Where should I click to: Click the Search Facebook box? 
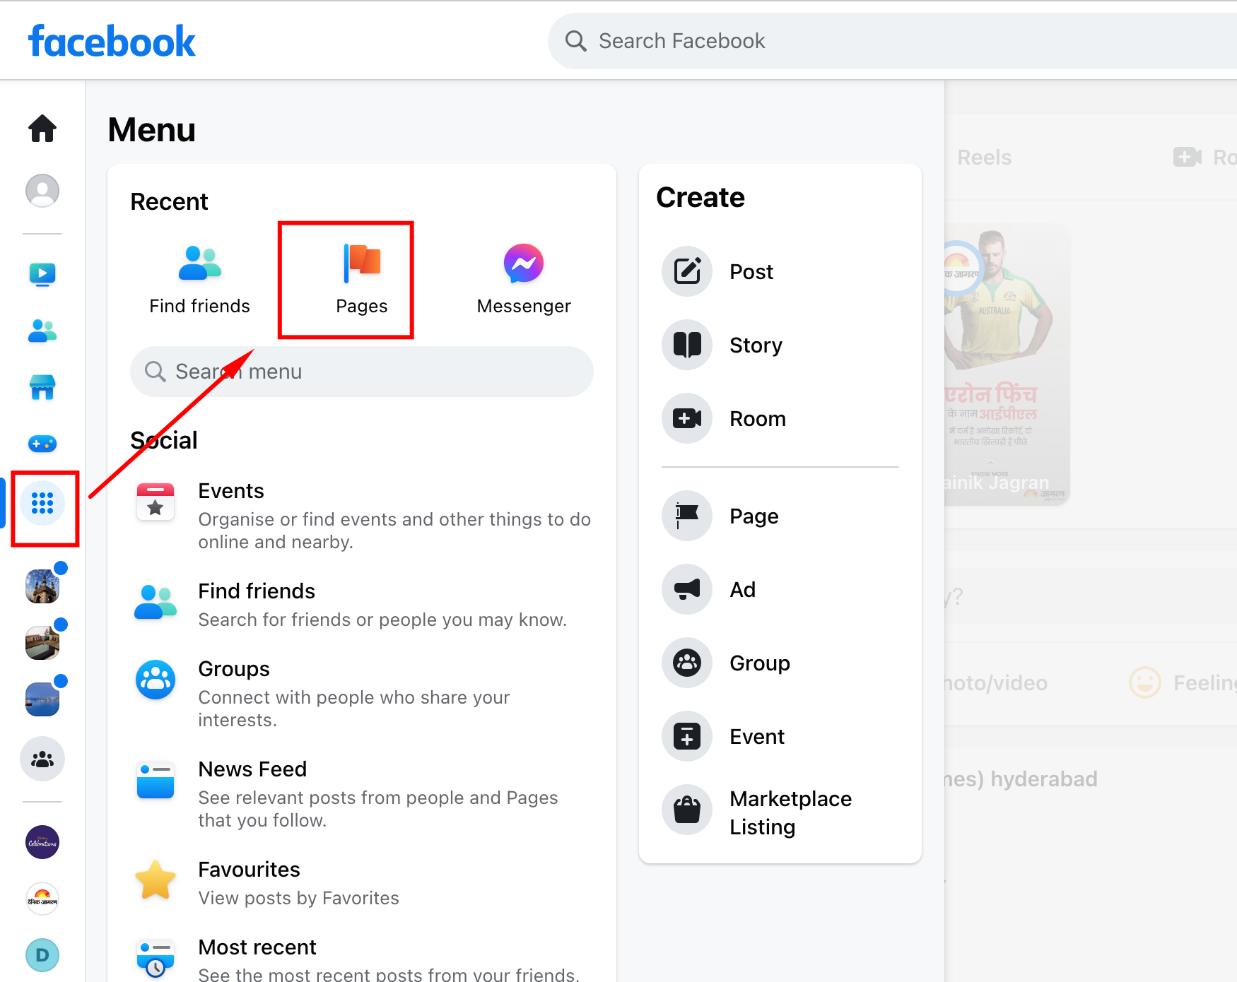tap(892, 41)
